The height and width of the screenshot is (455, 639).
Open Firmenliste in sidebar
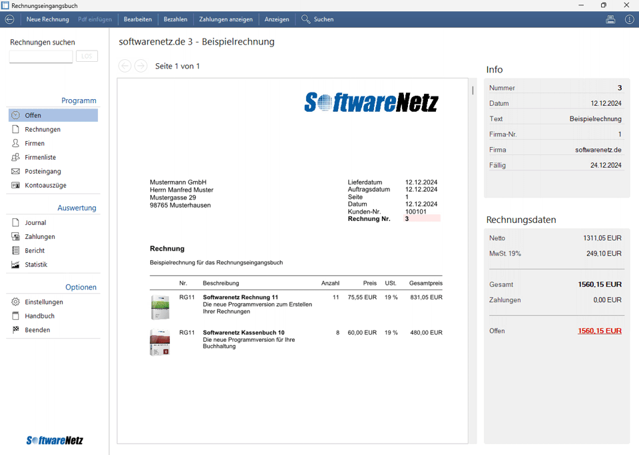point(40,157)
